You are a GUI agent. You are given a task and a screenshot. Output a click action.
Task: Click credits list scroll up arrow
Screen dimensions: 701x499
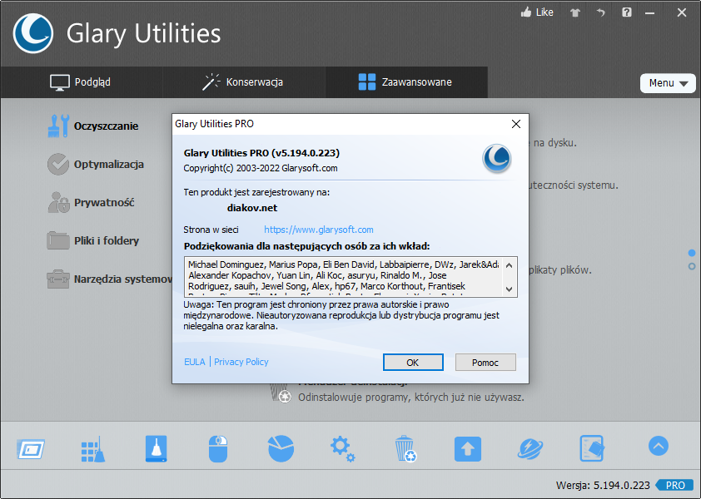point(509,265)
